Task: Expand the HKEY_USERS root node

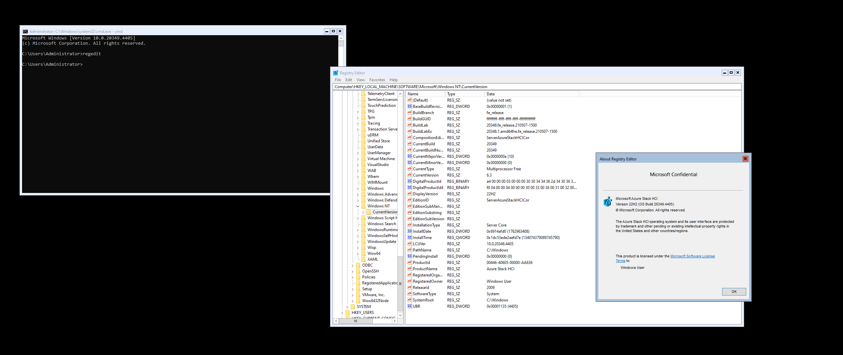Action: [342, 313]
